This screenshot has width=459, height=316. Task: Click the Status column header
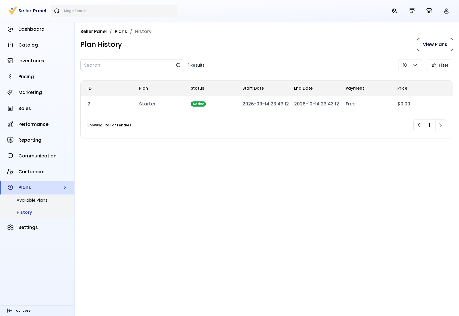(x=197, y=88)
